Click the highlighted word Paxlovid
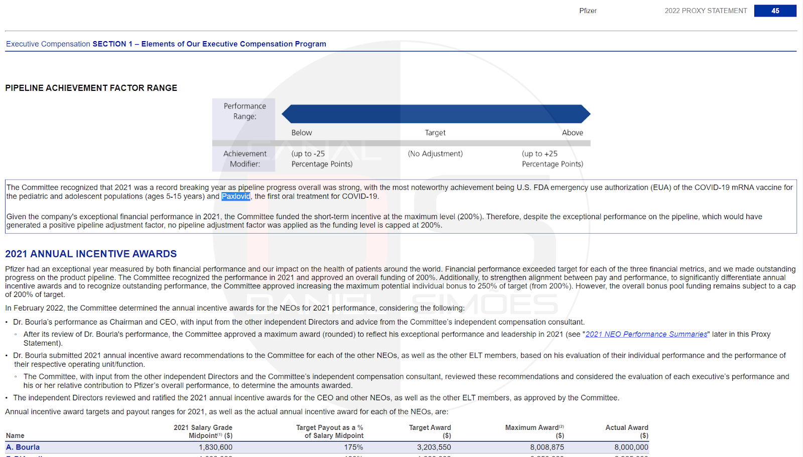The image size is (803, 457). [x=236, y=196]
